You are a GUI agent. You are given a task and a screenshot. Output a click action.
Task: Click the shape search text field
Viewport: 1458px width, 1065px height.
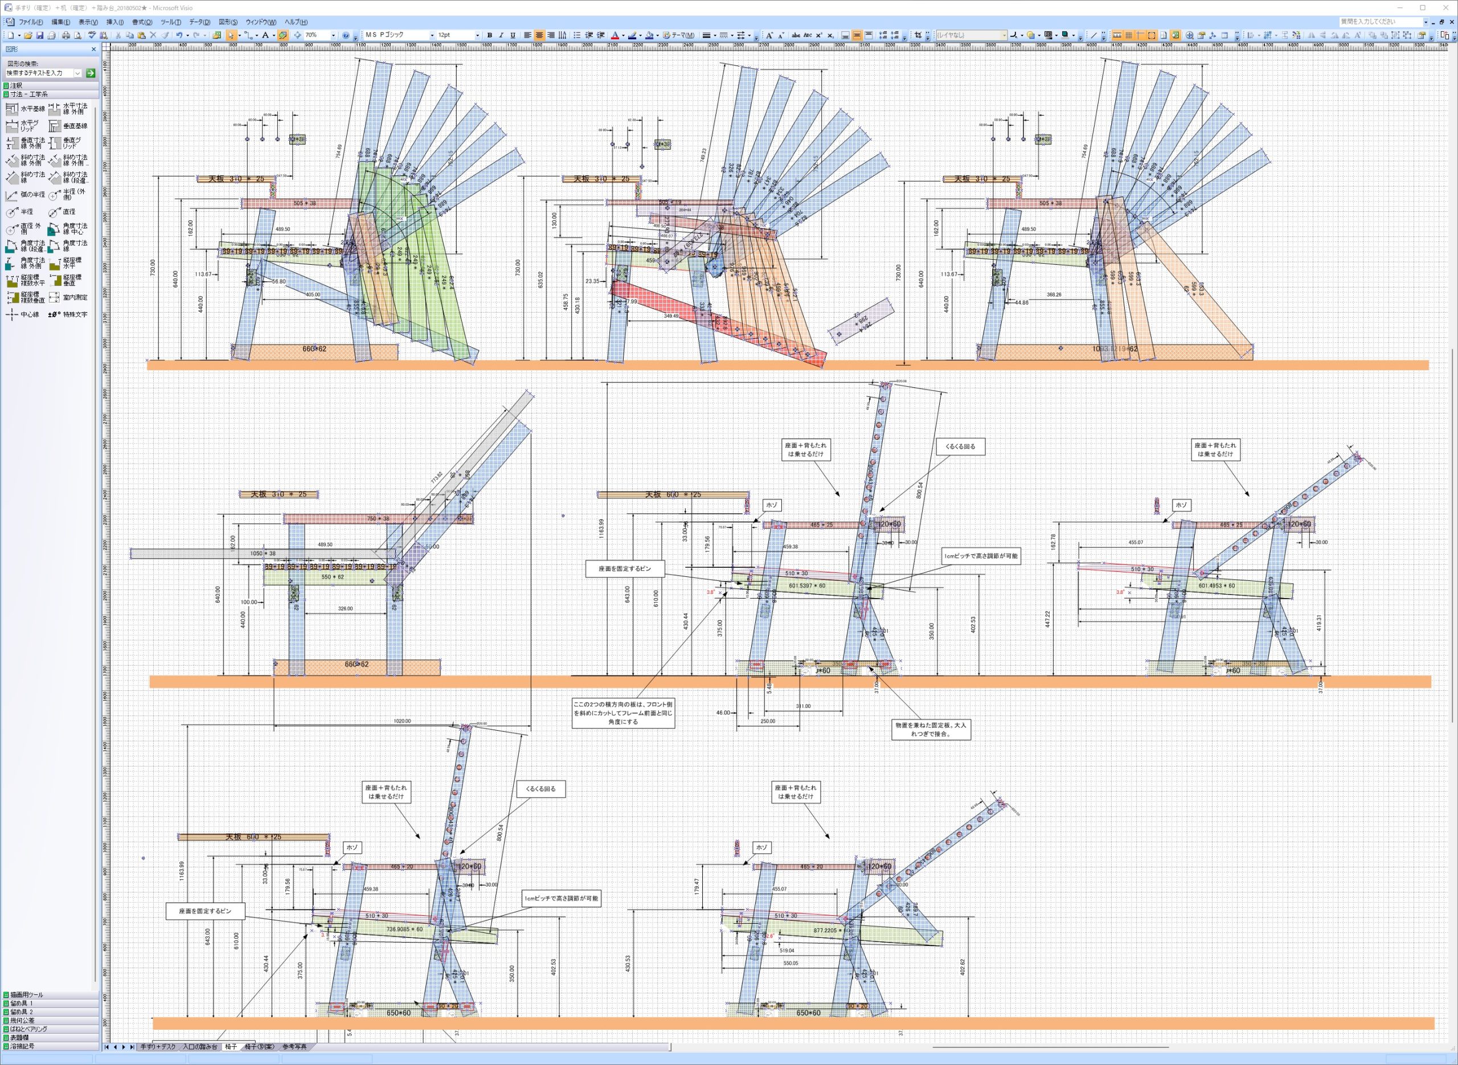(x=40, y=73)
